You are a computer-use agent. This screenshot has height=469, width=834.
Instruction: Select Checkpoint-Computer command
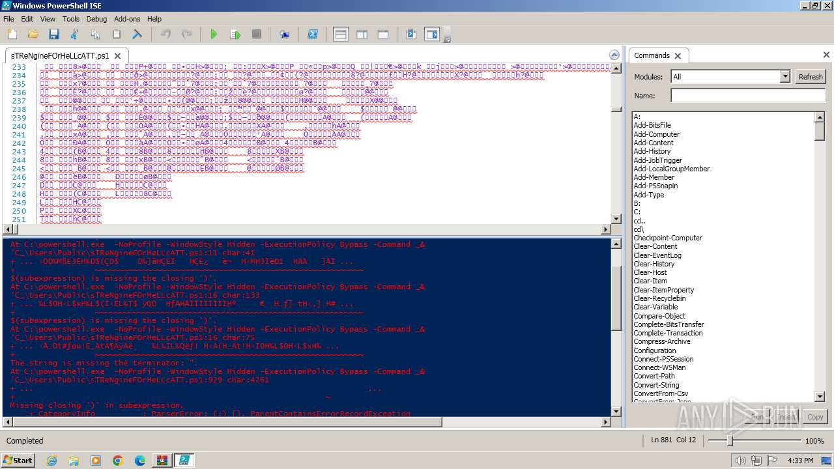668,238
